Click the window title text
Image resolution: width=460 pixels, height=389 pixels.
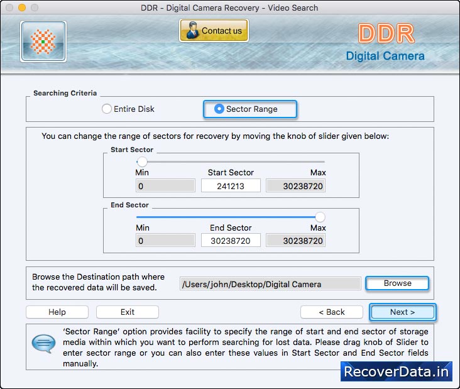(229, 8)
